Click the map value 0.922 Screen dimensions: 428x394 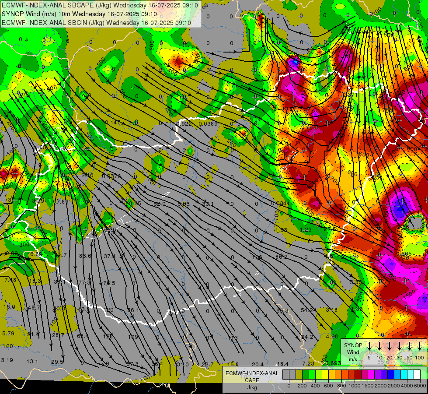(x=184, y=124)
